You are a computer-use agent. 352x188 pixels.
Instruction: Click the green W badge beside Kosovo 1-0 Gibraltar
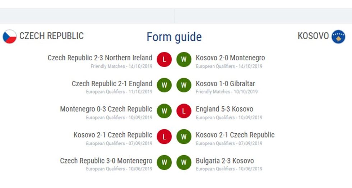coord(184,86)
